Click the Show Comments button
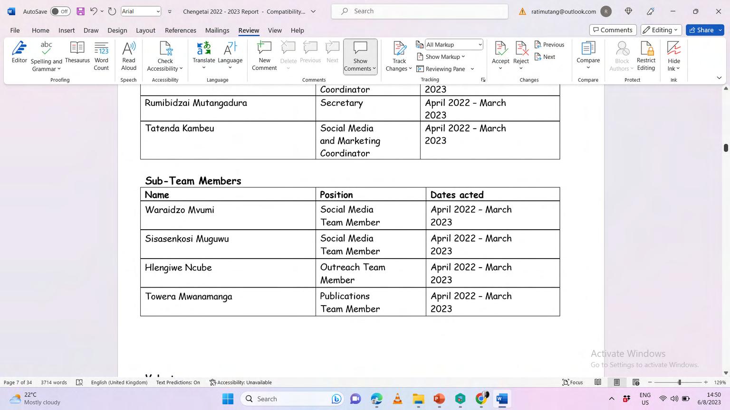Screen dimensions: 730x410 [360, 56]
